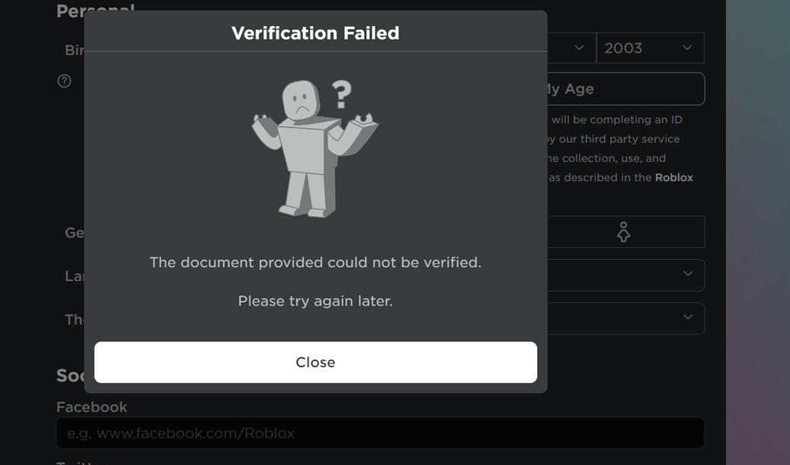The height and width of the screenshot is (465, 790).
Task: Click the partially covered Verify My Age button
Action: (x=626, y=89)
